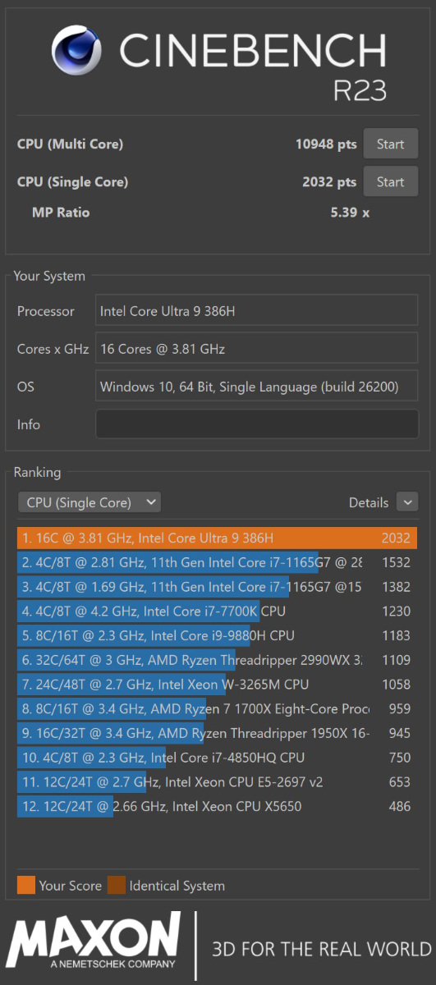Select the Cores x GHz field

point(257,349)
